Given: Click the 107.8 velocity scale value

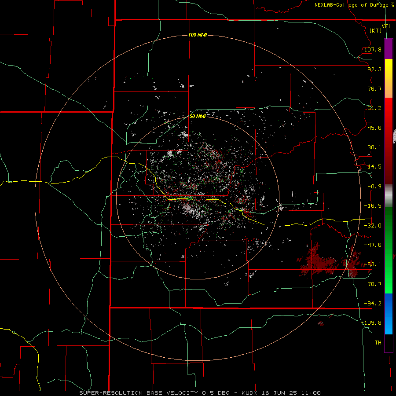Looking at the screenshot, I should coord(373,49).
